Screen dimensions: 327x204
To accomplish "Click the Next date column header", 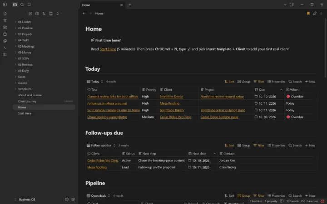I will coord(202,154).
